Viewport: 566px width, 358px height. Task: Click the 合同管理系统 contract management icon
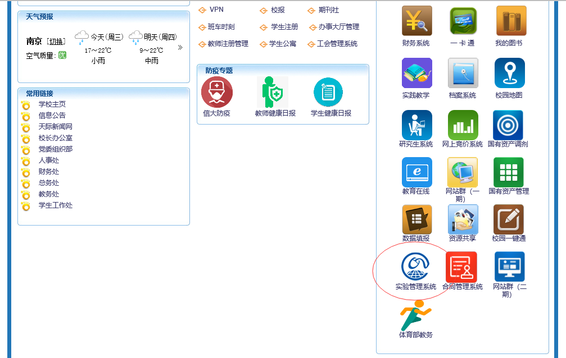pos(461,267)
